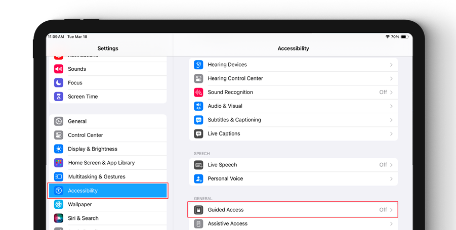456x230 pixels.
Task: Click the Hearing Control Center chevron
Action: point(391,78)
